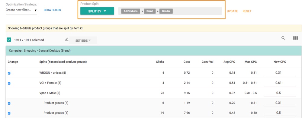Click the Splits (#associated product groups) header

click(63, 62)
